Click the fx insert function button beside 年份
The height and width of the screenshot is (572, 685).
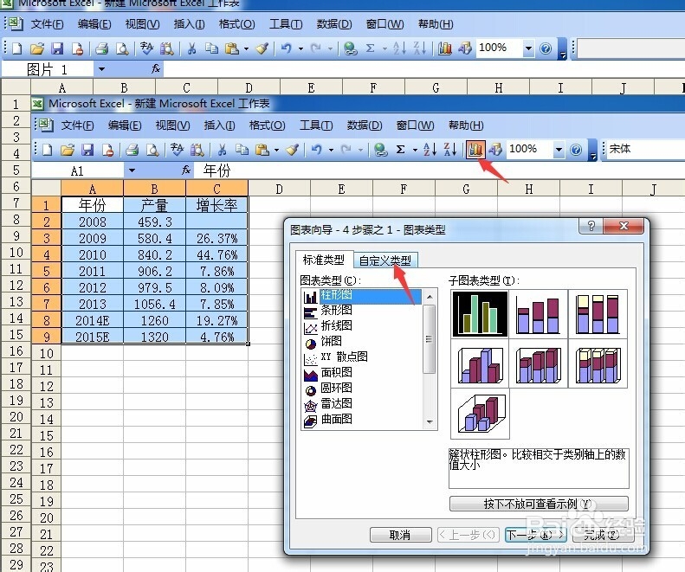[x=186, y=170]
